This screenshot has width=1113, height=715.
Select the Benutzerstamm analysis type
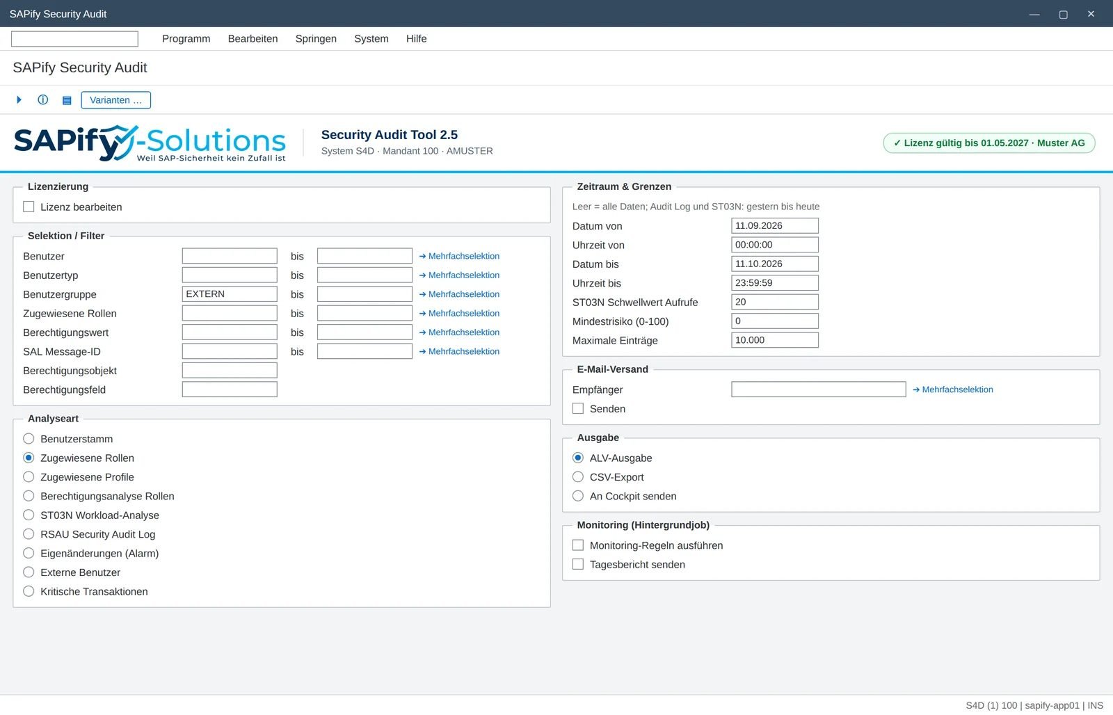[29, 439]
